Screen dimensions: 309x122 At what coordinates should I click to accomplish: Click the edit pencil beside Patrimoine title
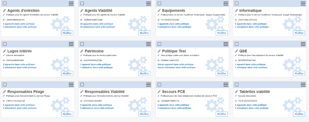(82, 51)
